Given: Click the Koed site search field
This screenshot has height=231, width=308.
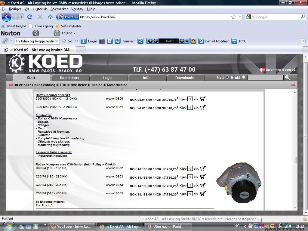Looking at the screenshot, I should [265, 78].
